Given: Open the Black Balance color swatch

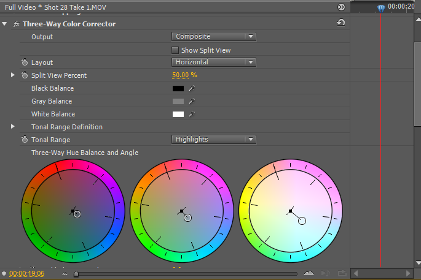Looking at the screenshot, I should [x=178, y=88].
